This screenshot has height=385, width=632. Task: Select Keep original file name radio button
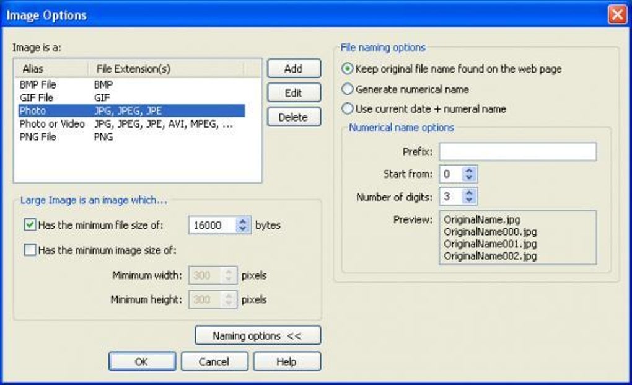click(x=348, y=69)
